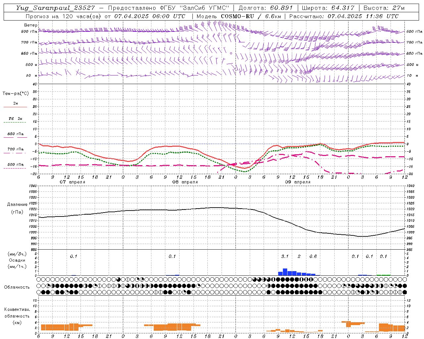Click the 0.6 precipitation total value
Screen dimensions: 424x339
(x=313, y=256)
